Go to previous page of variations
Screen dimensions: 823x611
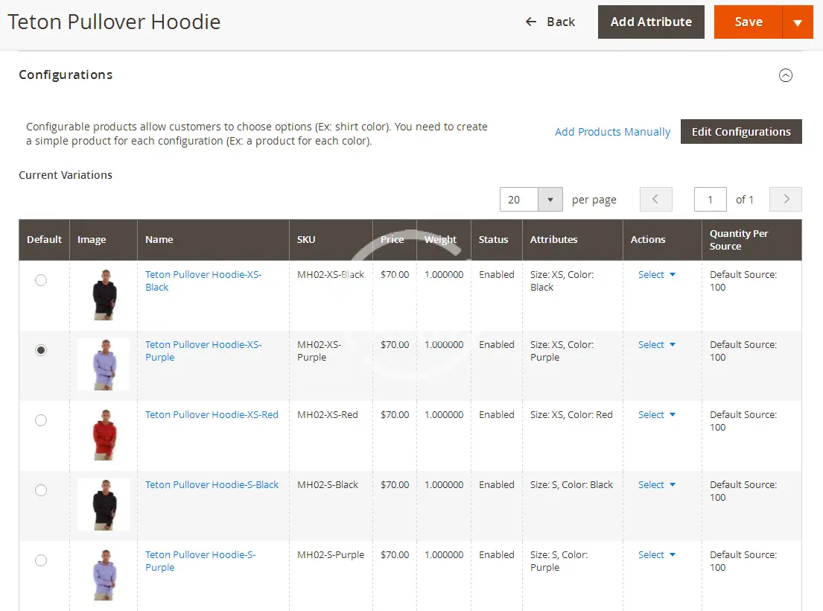click(655, 200)
